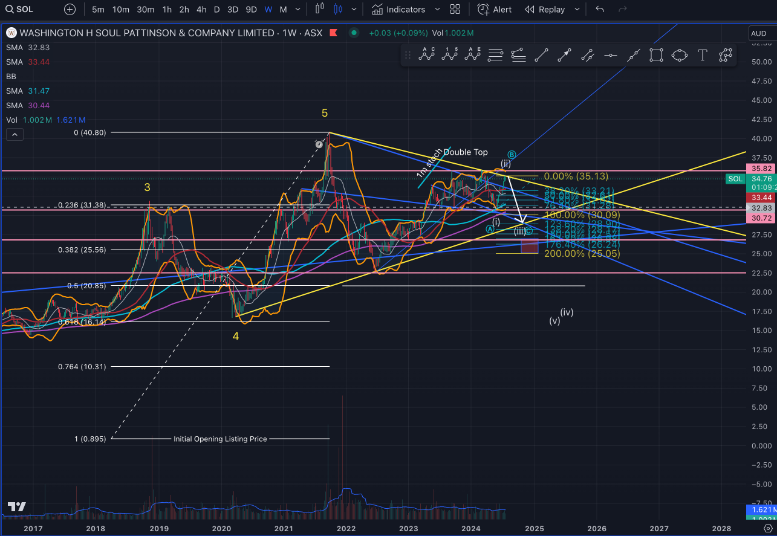Image resolution: width=777 pixels, height=536 pixels.
Task: Click the SMA 31.47 indicator legend
Action: coord(28,91)
